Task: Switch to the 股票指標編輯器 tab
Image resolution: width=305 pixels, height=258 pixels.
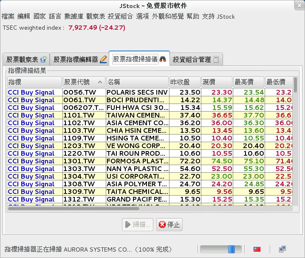Action: [79, 59]
